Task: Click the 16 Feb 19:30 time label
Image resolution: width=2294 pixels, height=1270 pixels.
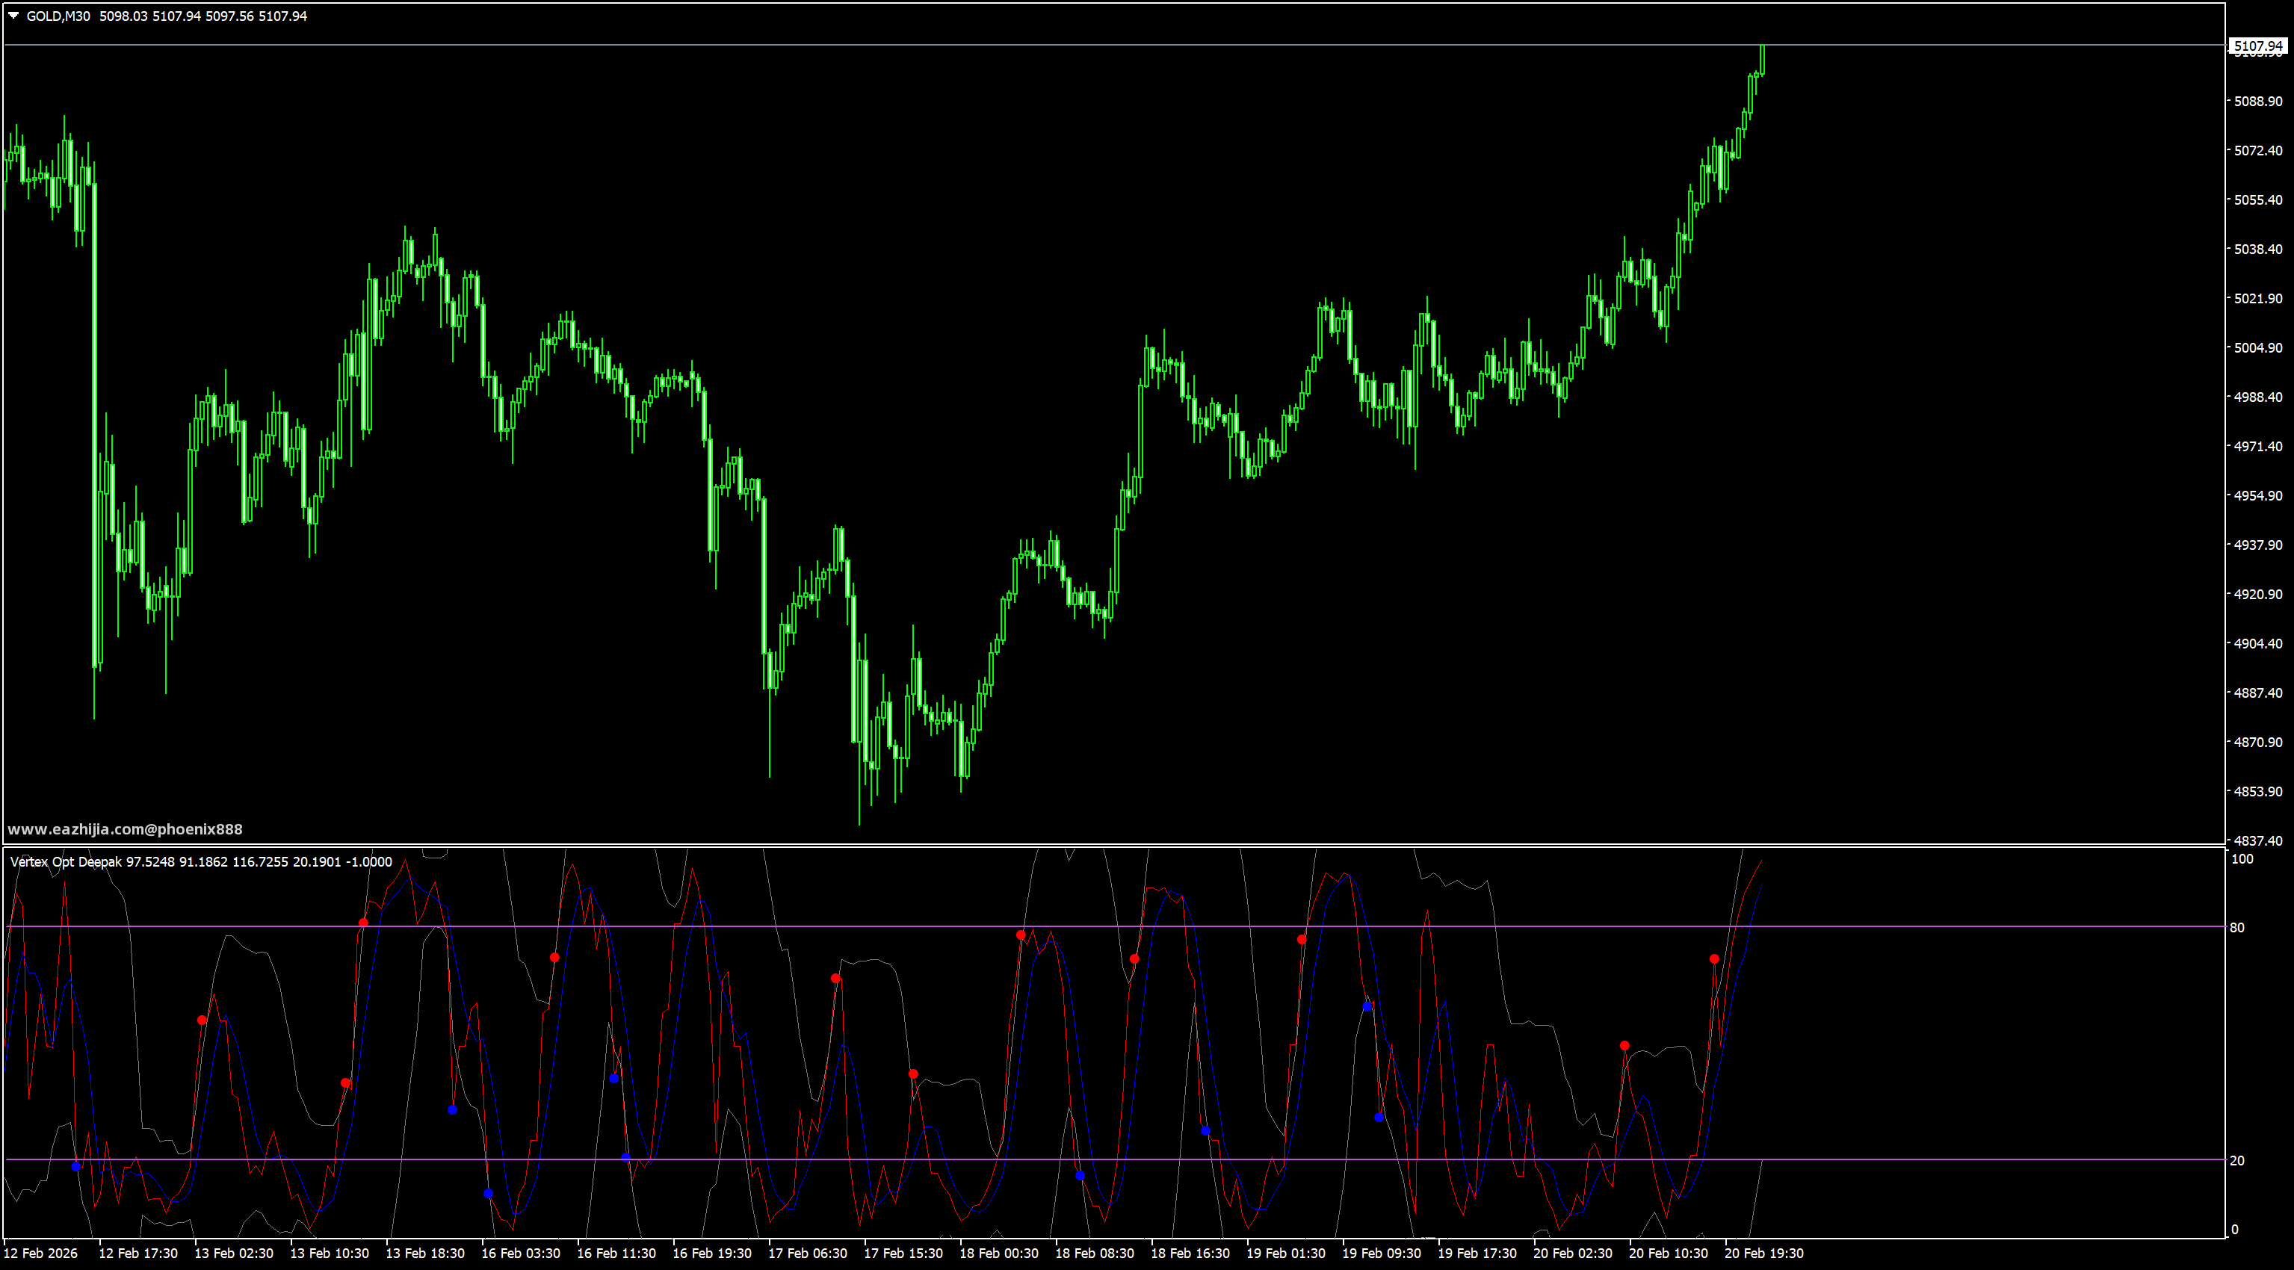Action: pyautogui.click(x=712, y=1253)
